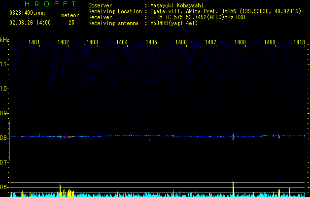Click the strong meteor echo at 1408

[x=233, y=136]
